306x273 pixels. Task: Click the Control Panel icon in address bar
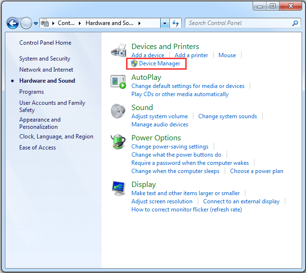tap(45, 23)
